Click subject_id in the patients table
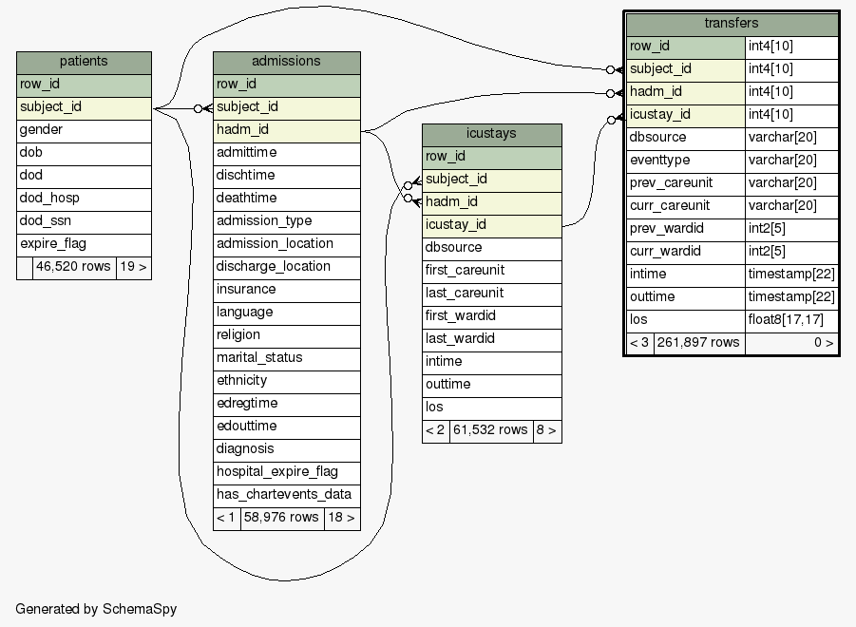This screenshot has height=627, width=856. coord(84,107)
